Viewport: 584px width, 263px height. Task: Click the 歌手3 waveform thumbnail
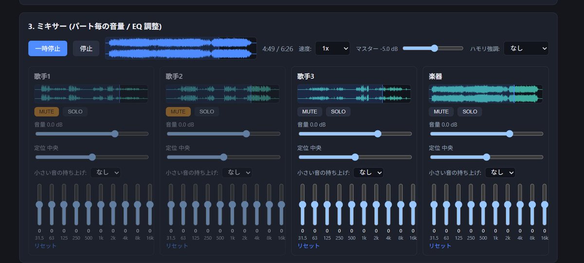click(x=354, y=94)
